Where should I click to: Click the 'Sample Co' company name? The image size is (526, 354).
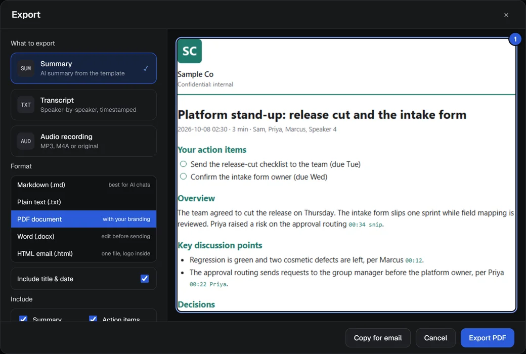coord(195,74)
